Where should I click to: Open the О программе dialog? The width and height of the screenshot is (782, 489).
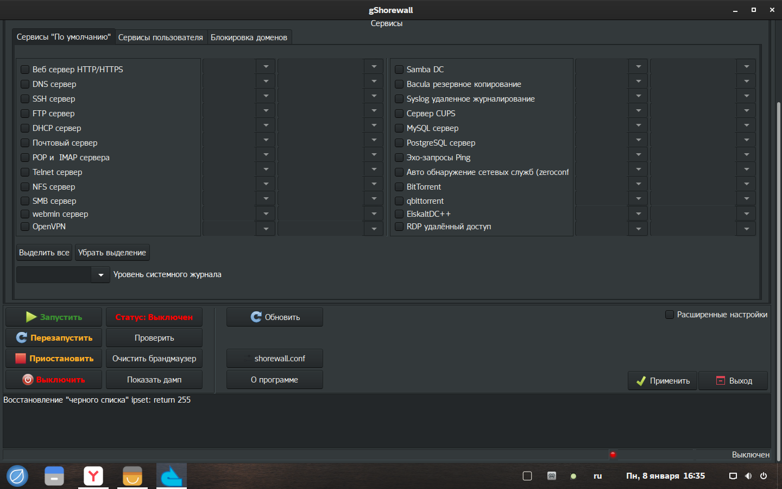275,379
